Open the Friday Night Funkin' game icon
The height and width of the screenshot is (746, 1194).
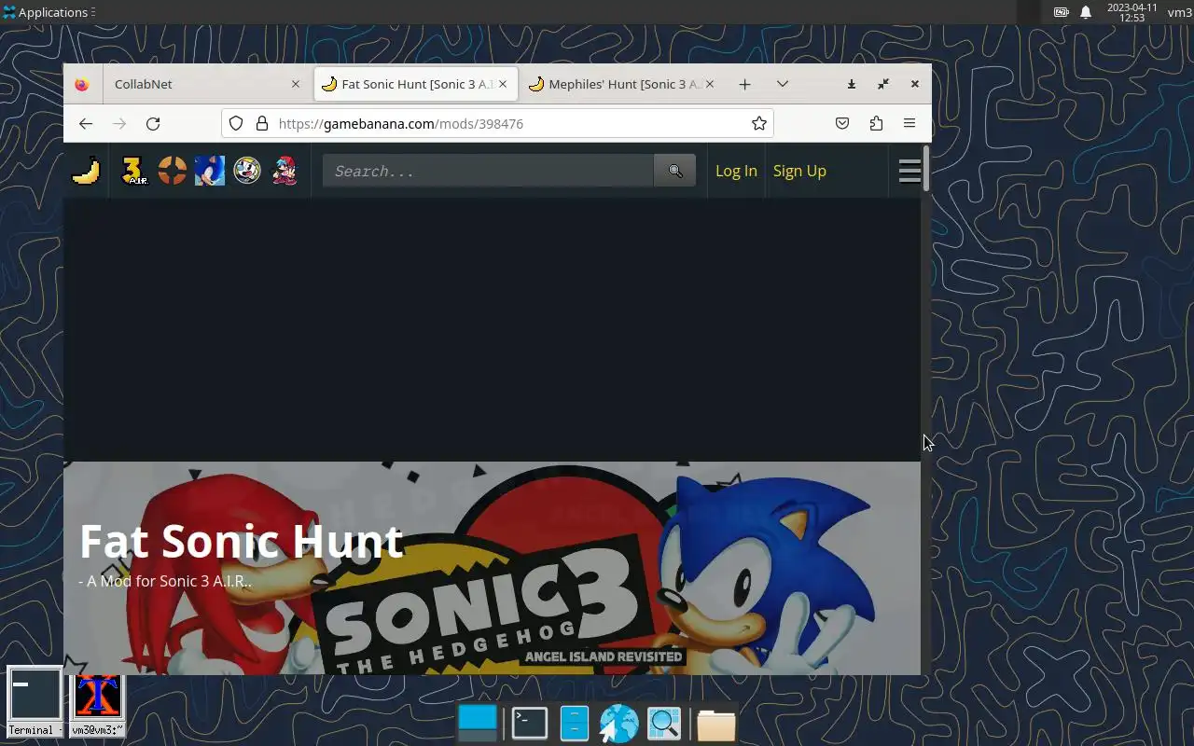pos(285,171)
